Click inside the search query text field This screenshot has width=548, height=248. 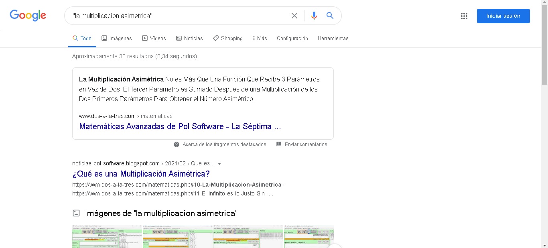177,16
